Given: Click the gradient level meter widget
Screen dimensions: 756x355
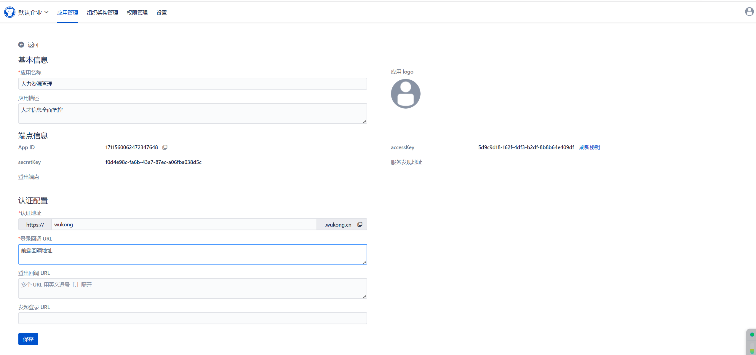Looking at the screenshot, I should pyautogui.click(x=752, y=349).
